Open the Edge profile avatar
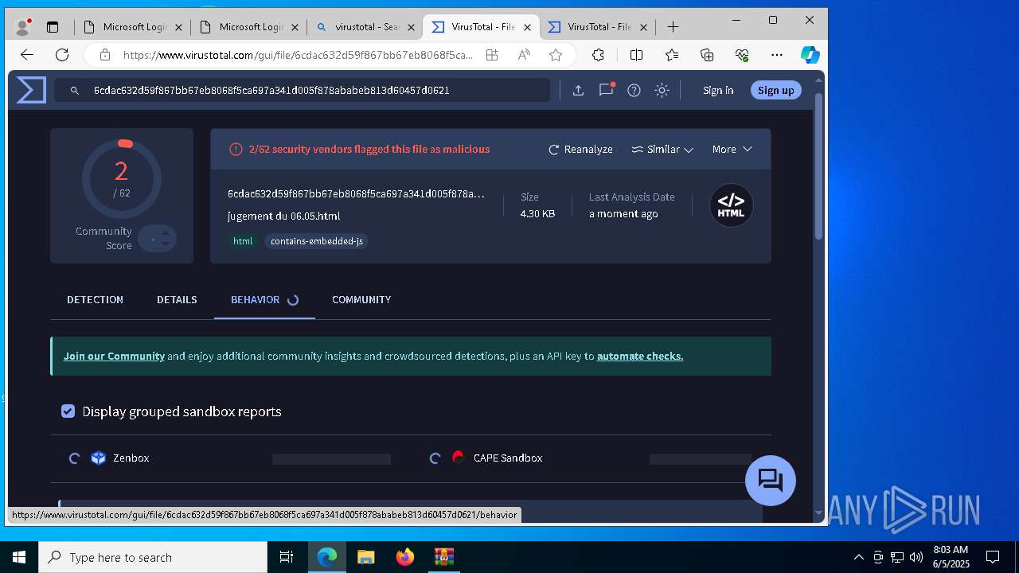The width and height of the screenshot is (1019, 573). tap(23, 27)
